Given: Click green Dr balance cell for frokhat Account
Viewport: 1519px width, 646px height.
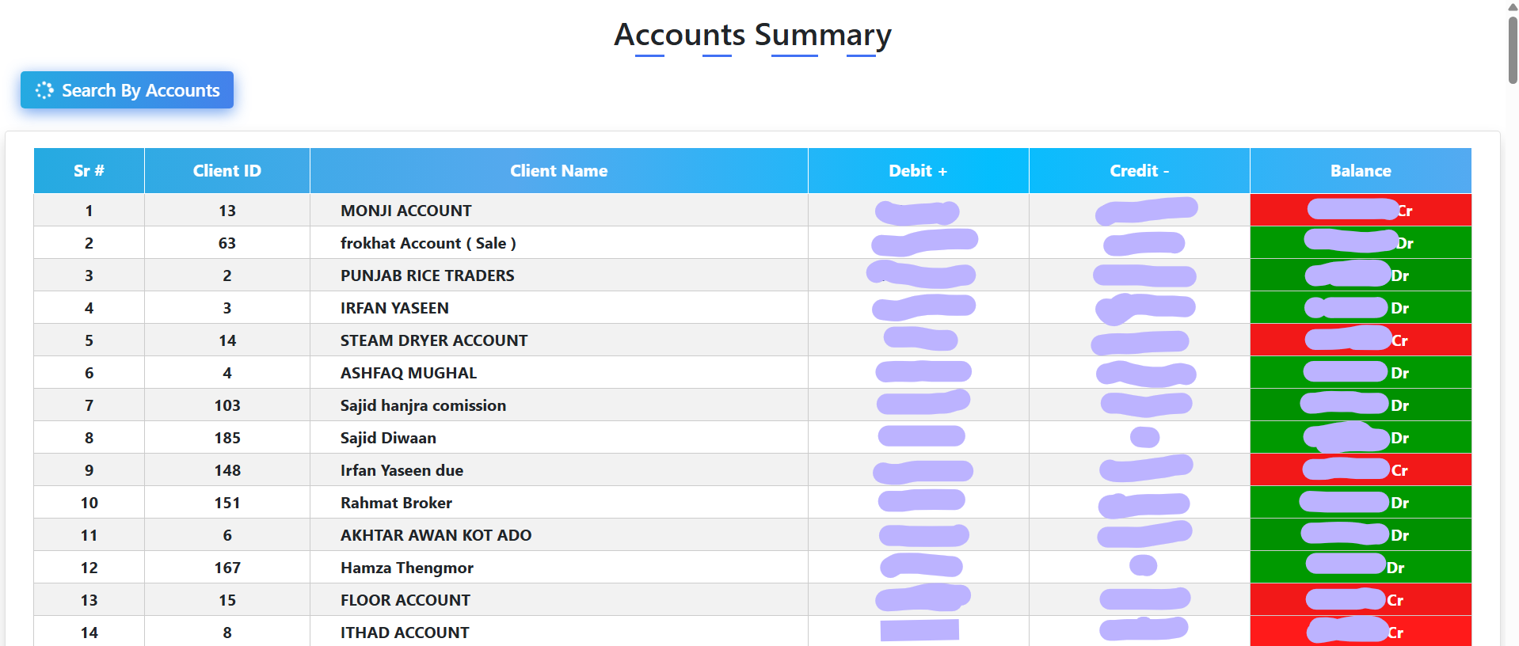Looking at the screenshot, I should point(1361,242).
